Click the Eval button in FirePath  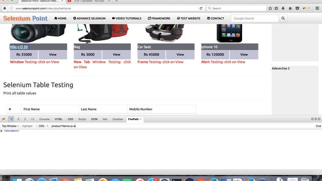pyautogui.click(x=318, y=126)
